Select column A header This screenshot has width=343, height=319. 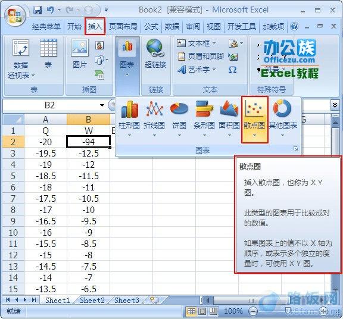[x=45, y=120]
